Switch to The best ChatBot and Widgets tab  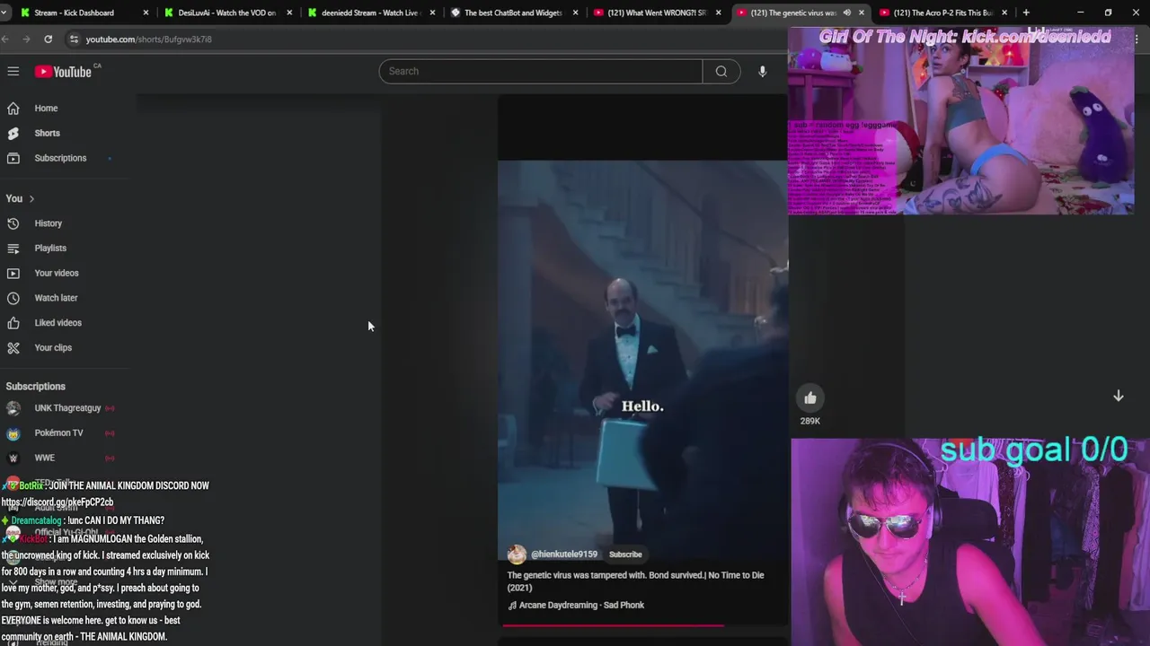pos(513,13)
